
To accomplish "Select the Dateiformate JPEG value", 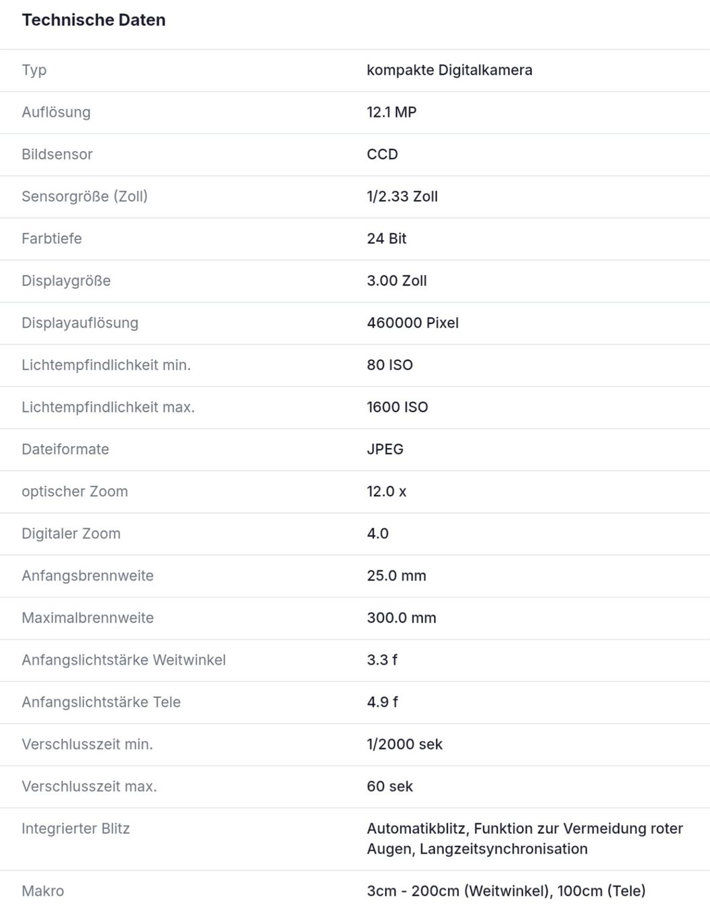I will point(385,449).
